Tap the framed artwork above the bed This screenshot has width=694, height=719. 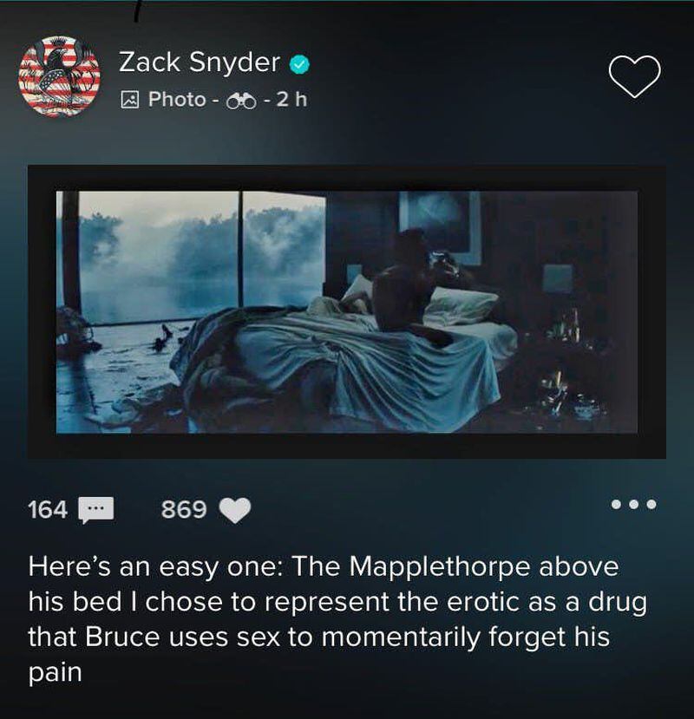pos(440,226)
